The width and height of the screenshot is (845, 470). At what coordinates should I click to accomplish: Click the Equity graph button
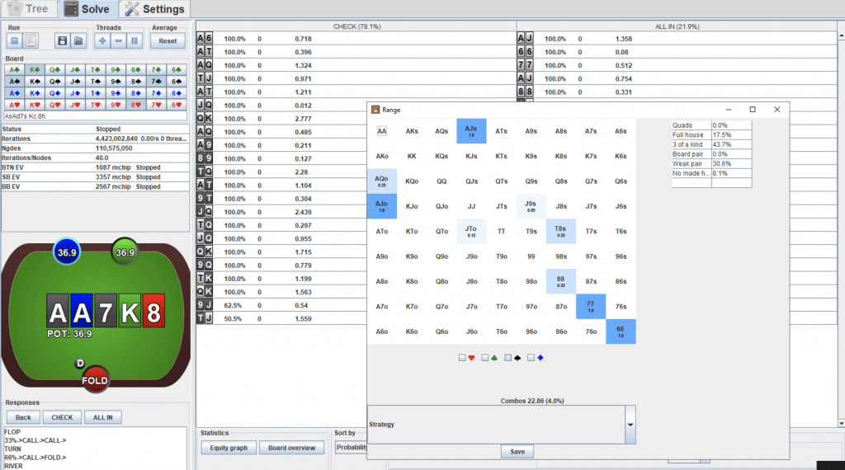click(228, 448)
